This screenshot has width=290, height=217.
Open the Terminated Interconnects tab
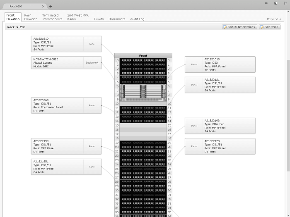pyautogui.click(x=52, y=17)
